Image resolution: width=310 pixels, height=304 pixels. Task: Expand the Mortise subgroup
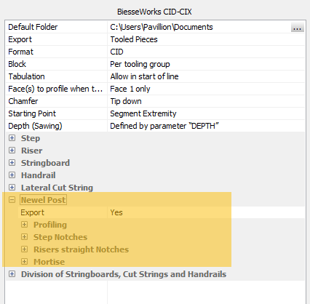click(24, 262)
